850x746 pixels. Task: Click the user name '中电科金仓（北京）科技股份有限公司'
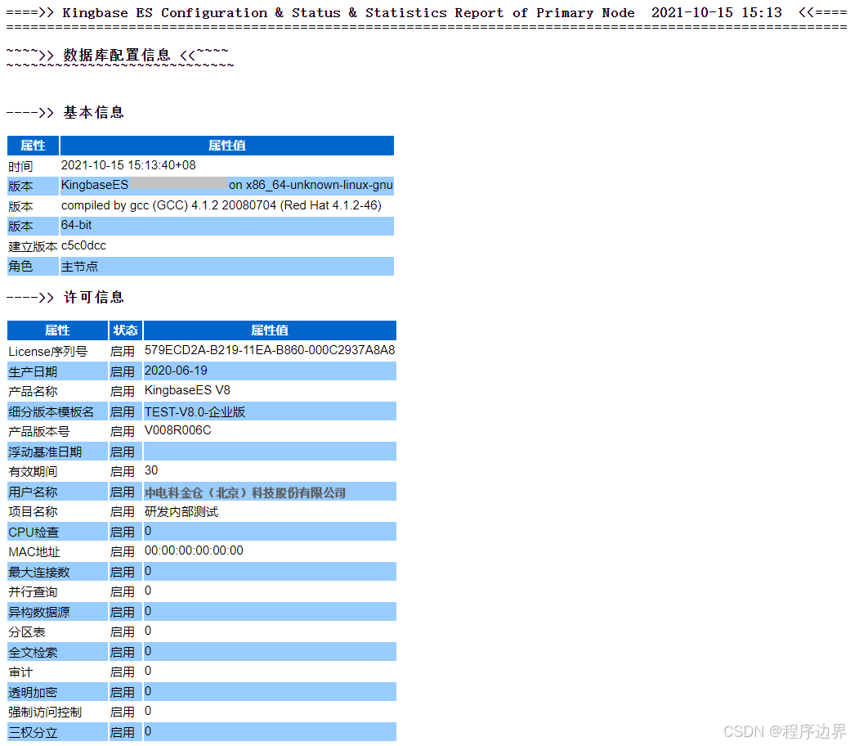click(x=245, y=492)
